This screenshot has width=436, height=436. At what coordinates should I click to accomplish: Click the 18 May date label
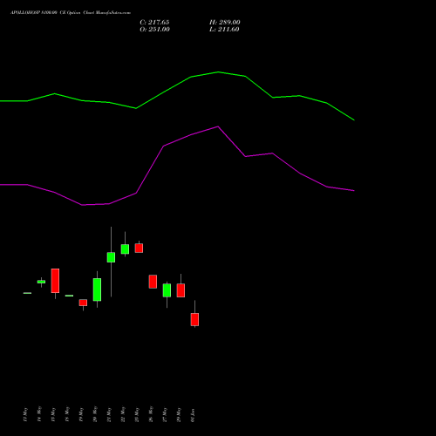67,414
